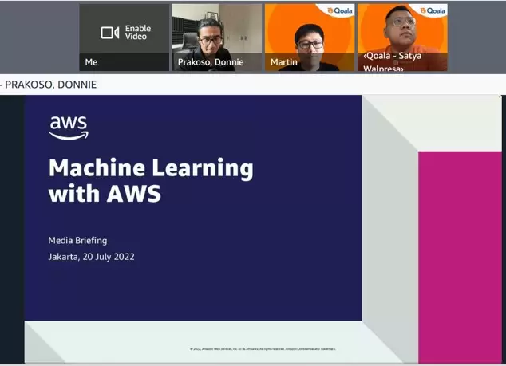The width and height of the screenshot is (506, 366).
Task: Enable video using the Enable Video label
Action: 138,33
